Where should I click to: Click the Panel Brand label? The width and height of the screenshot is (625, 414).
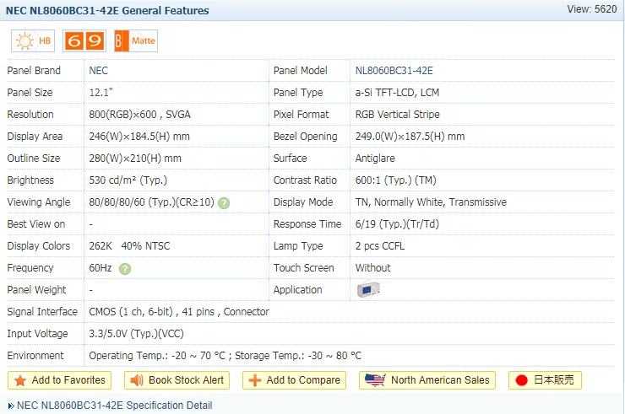click(34, 71)
